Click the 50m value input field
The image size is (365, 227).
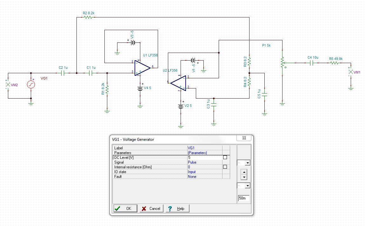pos(242,198)
